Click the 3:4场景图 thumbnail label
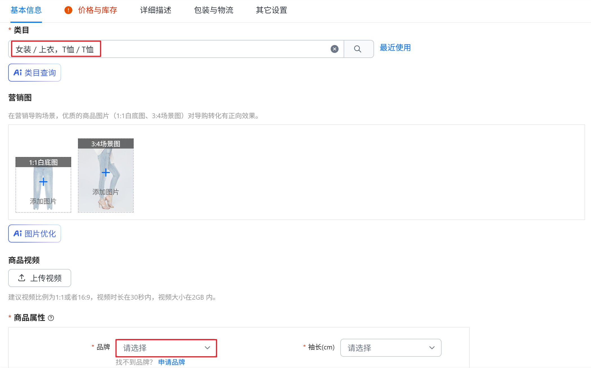 coord(106,144)
